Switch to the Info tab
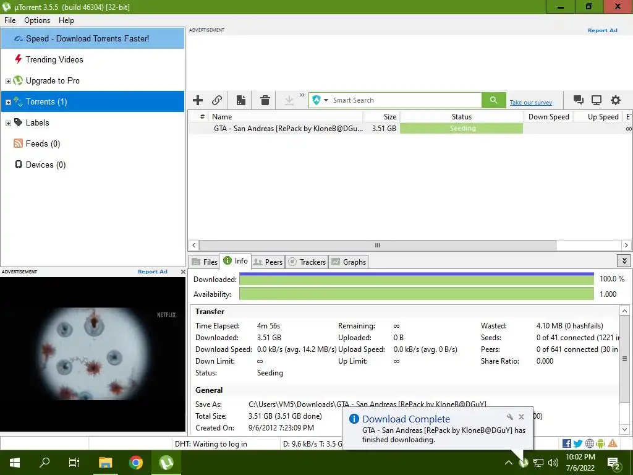633x475 pixels. click(236, 261)
